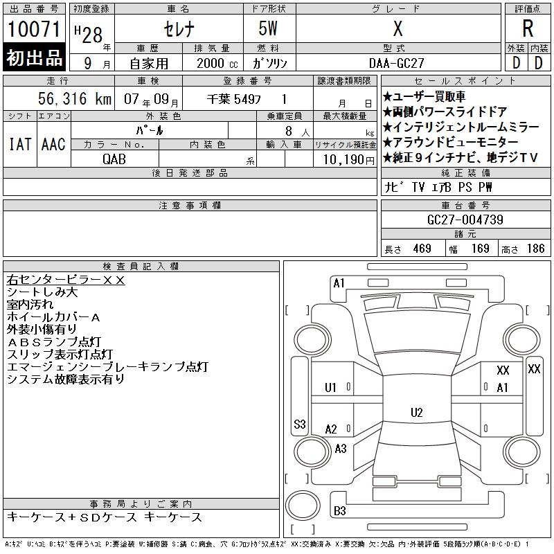The width and height of the screenshot is (554, 554).
Task: Click the recycle deposit 10,190円
Action: 348,160
